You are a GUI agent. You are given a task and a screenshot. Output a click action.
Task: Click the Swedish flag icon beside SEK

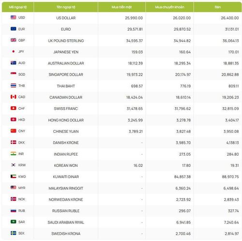pyautogui.click(x=14, y=233)
